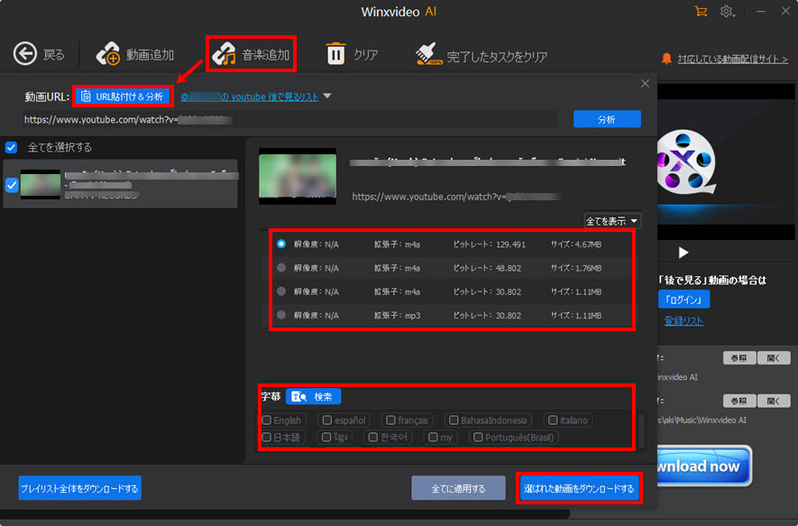Close the URL analysis panel

[645, 84]
